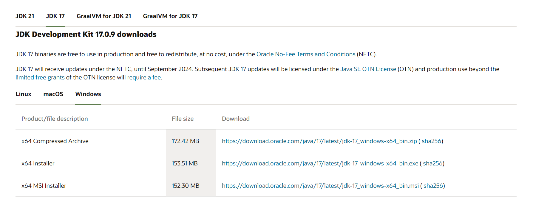Screen dimensions: 533x205
Task: Follow the 'limited free grants' link
Action: (40, 77)
